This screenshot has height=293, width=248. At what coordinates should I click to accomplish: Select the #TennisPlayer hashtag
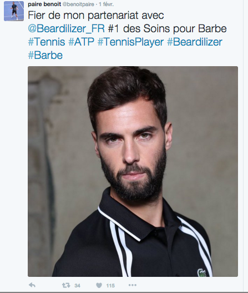130,42
